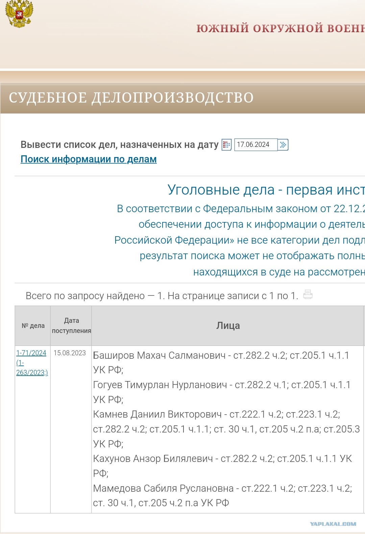Click the name 'Гогуев Тимурлан Нурланович'

coord(160,385)
